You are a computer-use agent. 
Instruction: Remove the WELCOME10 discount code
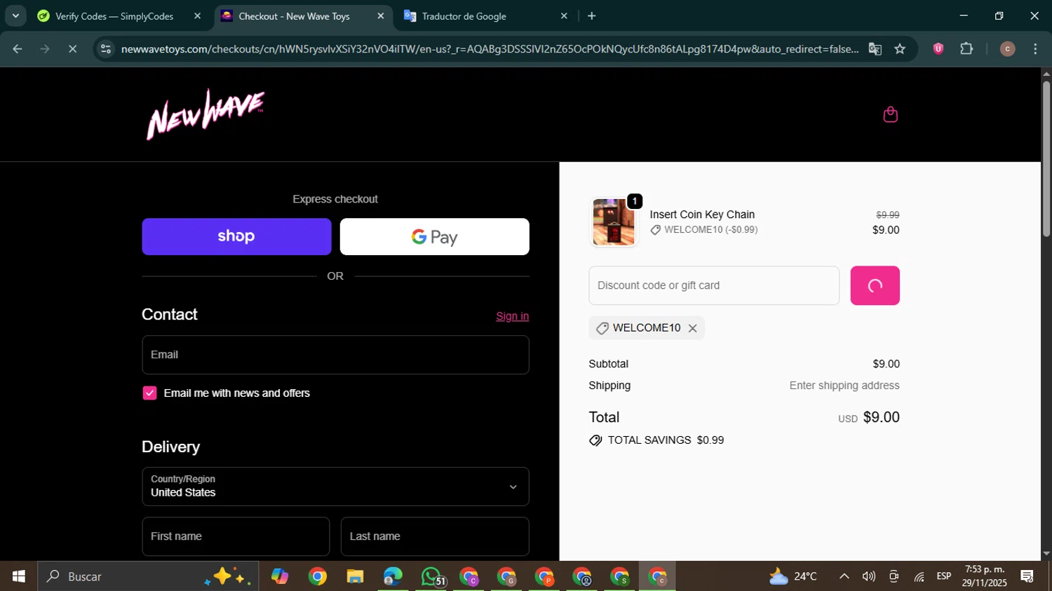pyautogui.click(x=692, y=328)
